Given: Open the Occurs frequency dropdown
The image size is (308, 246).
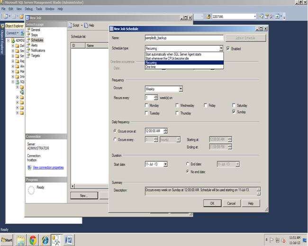Looking at the screenshot, I should pos(181,89).
